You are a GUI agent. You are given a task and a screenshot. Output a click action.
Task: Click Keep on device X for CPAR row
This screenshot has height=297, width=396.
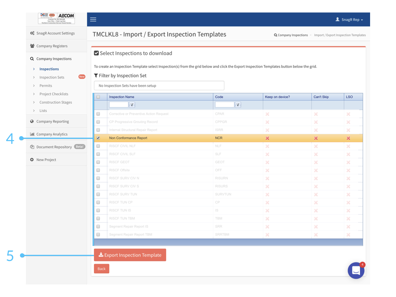[267, 114]
